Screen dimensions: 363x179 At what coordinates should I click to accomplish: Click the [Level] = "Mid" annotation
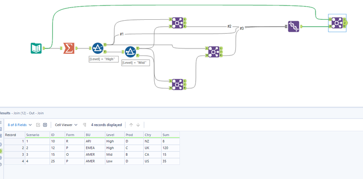[136, 63]
